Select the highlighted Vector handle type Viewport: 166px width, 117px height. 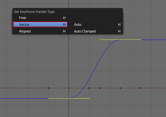[x=40, y=25]
